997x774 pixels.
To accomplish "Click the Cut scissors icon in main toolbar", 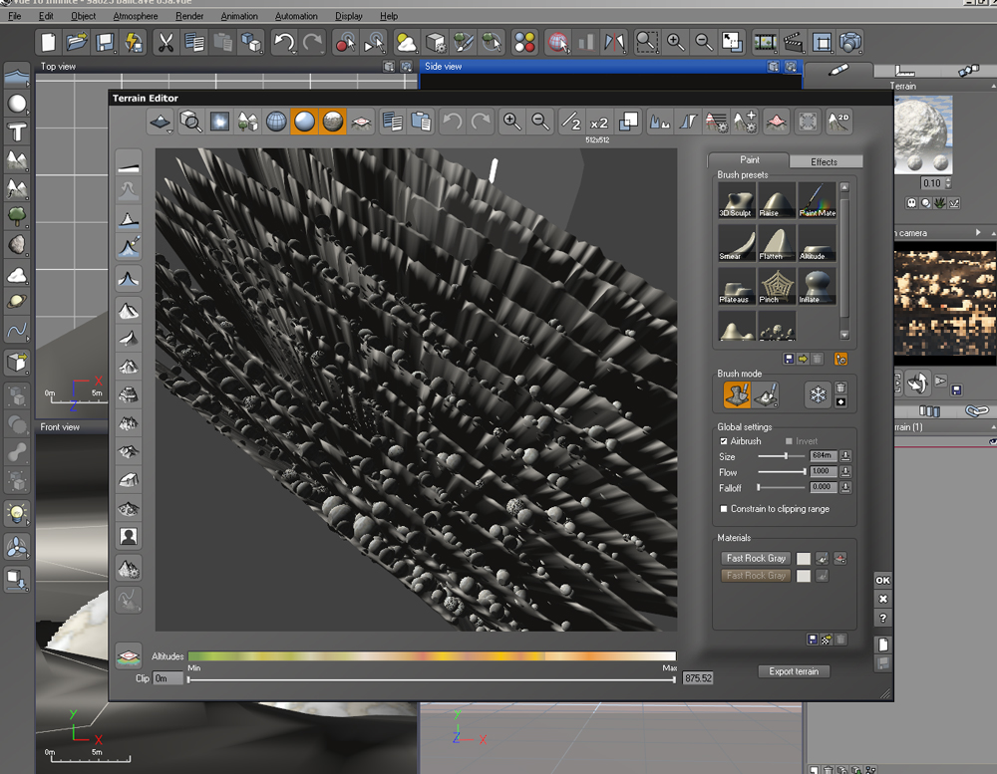I will 166,42.
